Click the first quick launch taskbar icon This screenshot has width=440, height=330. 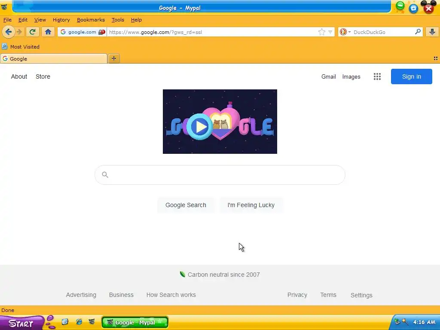pos(65,322)
